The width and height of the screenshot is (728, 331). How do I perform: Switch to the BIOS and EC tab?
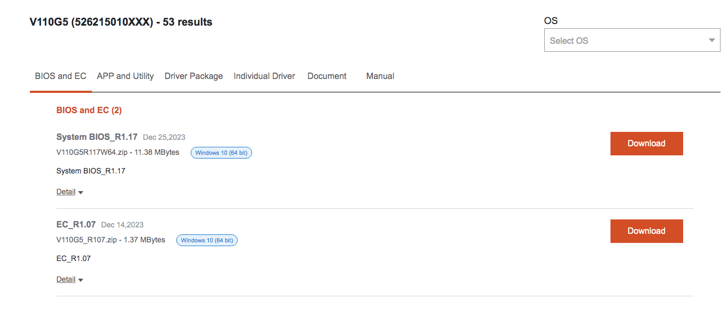[x=60, y=76]
